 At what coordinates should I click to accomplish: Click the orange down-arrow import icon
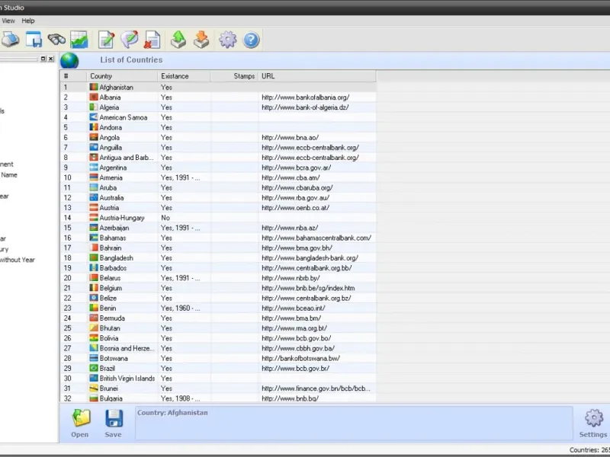coord(201,40)
